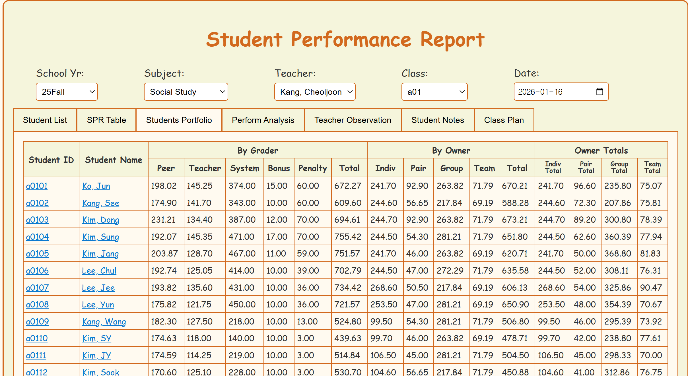Expand the School Yr dropdown

67,92
